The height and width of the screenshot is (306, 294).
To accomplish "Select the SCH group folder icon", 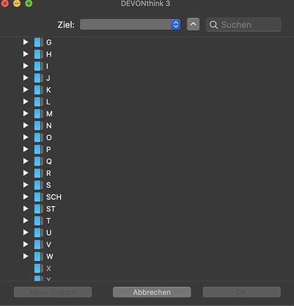I will coord(39,197).
